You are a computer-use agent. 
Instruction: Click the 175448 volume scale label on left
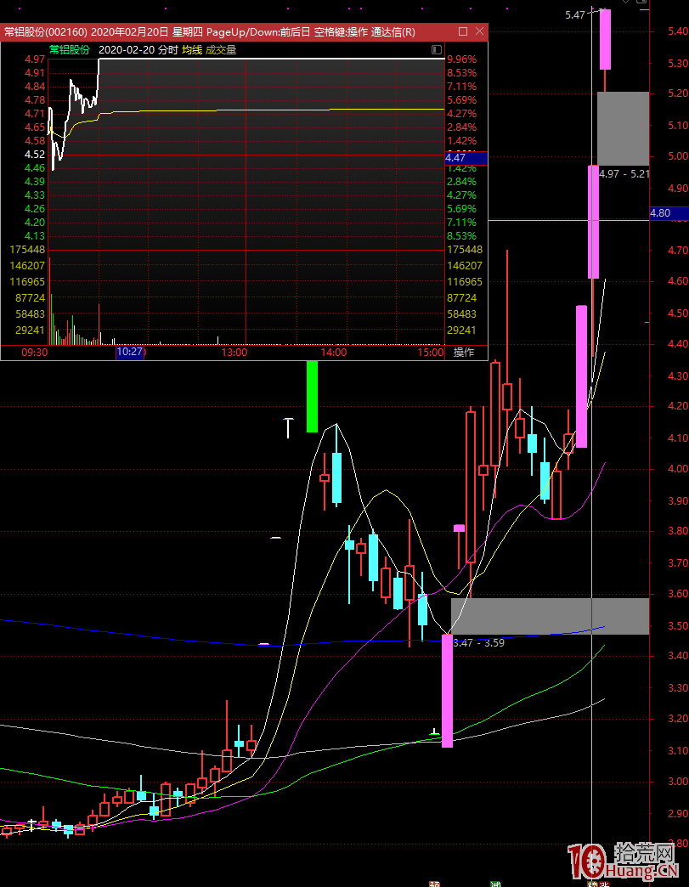pyautogui.click(x=28, y=250)
